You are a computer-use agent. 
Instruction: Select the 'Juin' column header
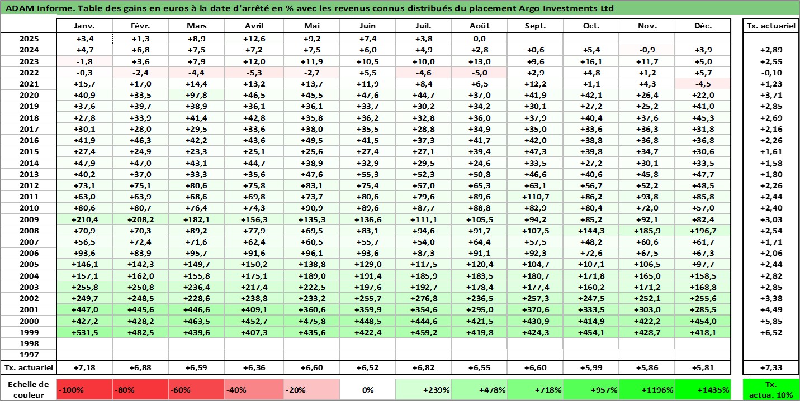pyautogui.click(x=367, y=26)
